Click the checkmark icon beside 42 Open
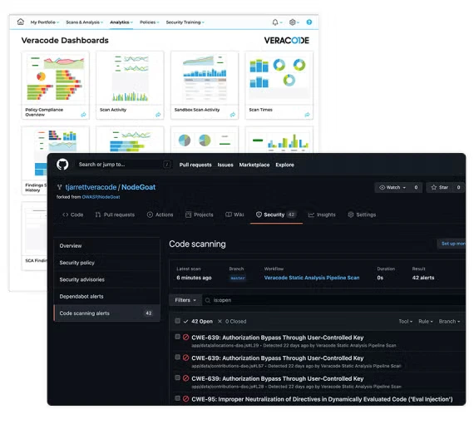 [186, 322]
